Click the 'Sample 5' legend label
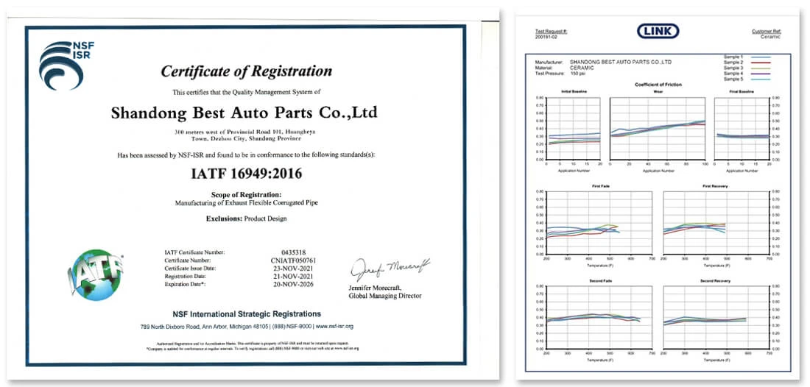The image size is (810, 387). tap(733, 79)
